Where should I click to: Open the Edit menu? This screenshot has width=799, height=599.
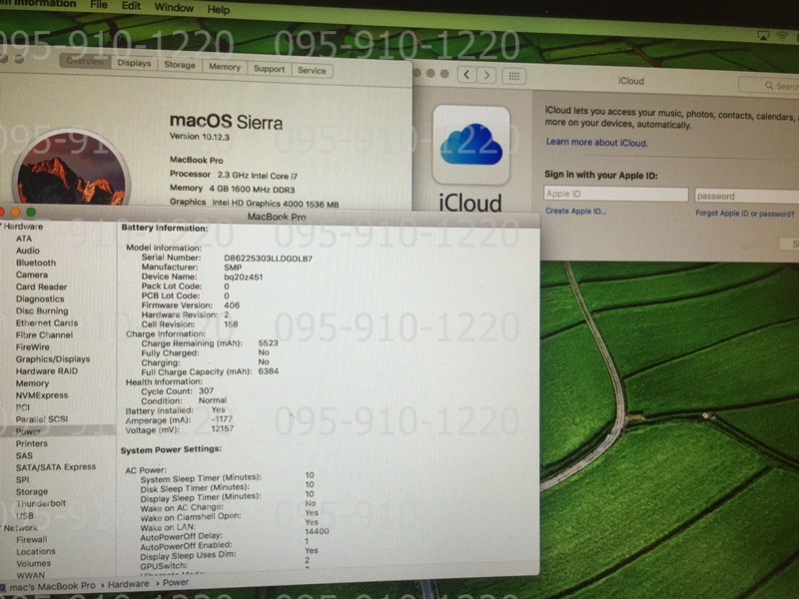[x=131, y=7]
